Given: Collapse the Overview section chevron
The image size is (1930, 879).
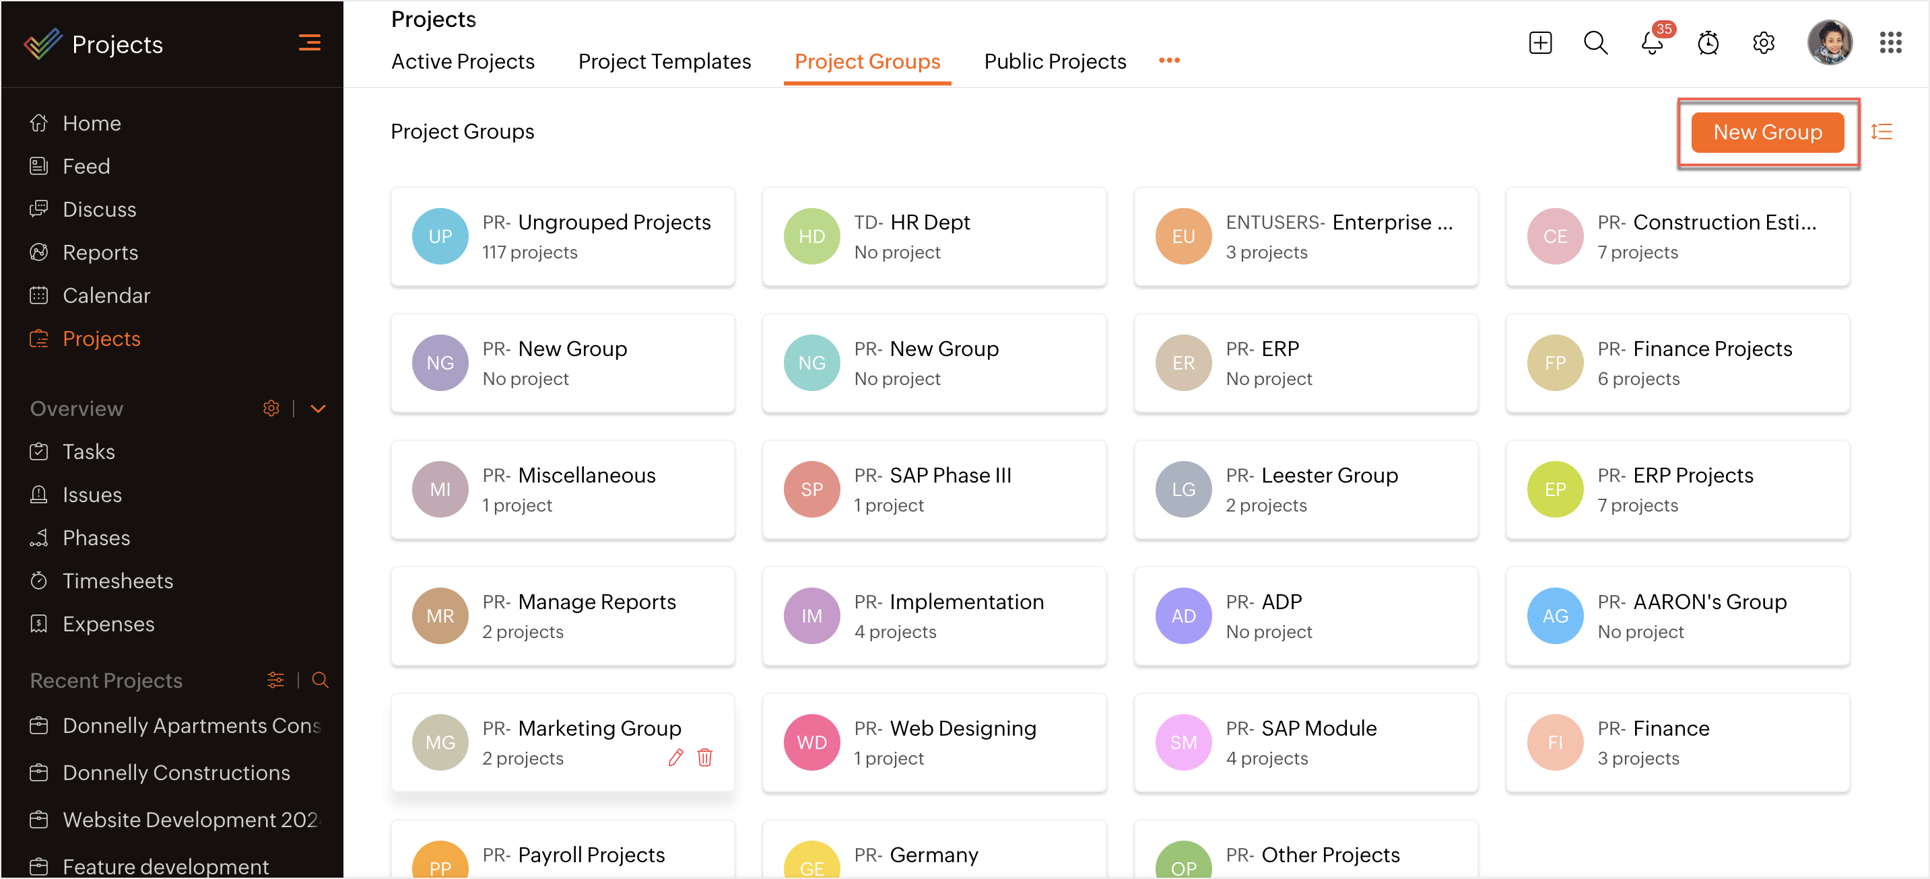Looking at the screenshot, I should coord(319,408).
